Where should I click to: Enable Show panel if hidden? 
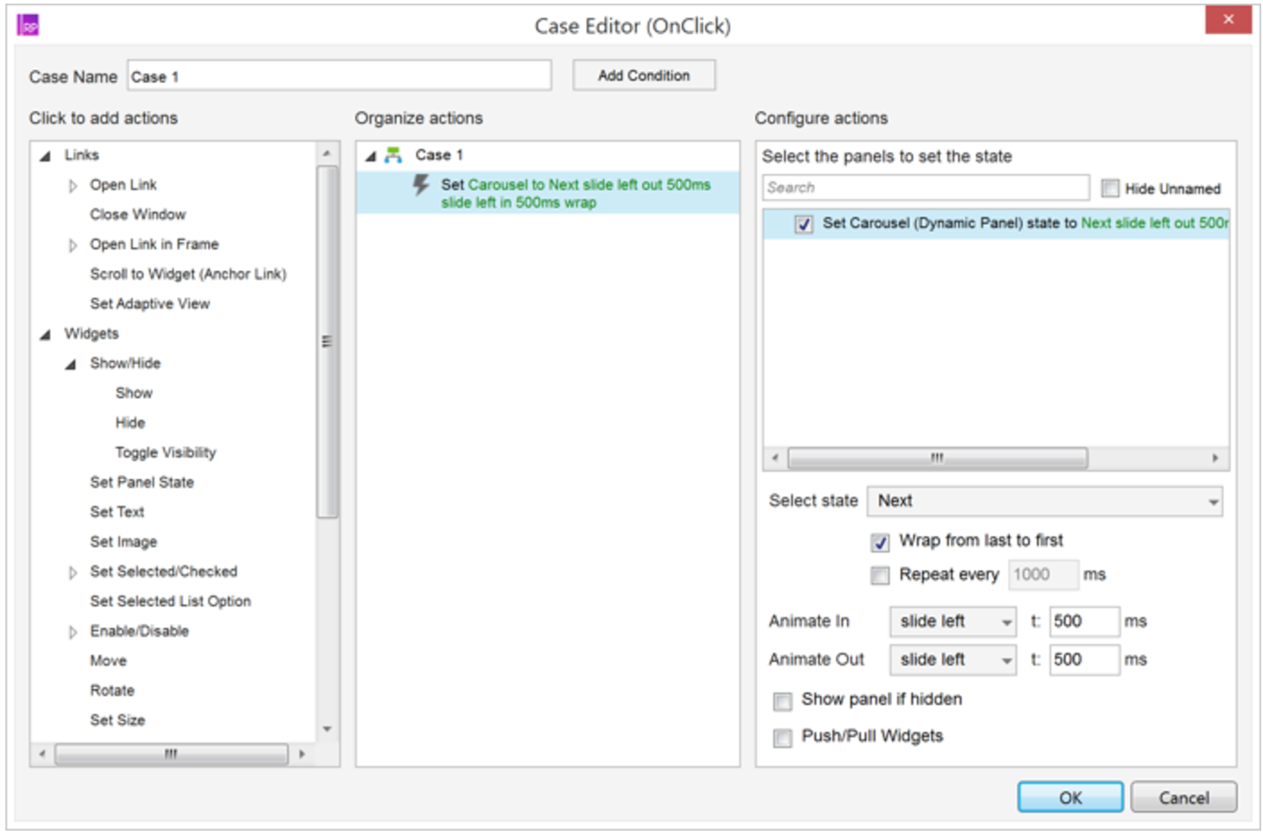[782, 701]
